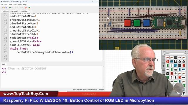Click the blueLEDState=False code line
The height and width of the screenshot is (105, 188).
25,45
